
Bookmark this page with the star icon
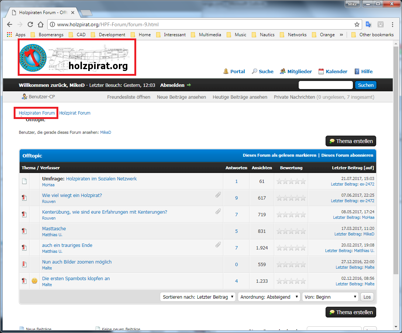pos(357,24)
